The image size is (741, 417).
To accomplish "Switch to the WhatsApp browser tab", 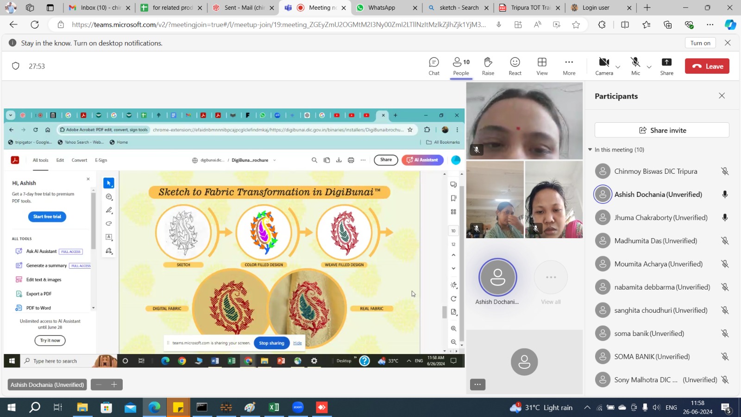I will coord(387,8).
